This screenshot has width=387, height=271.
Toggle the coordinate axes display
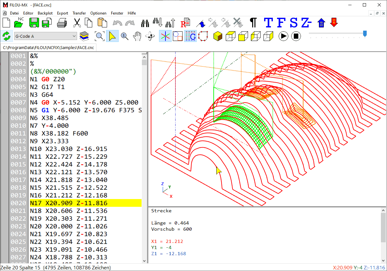165,36
